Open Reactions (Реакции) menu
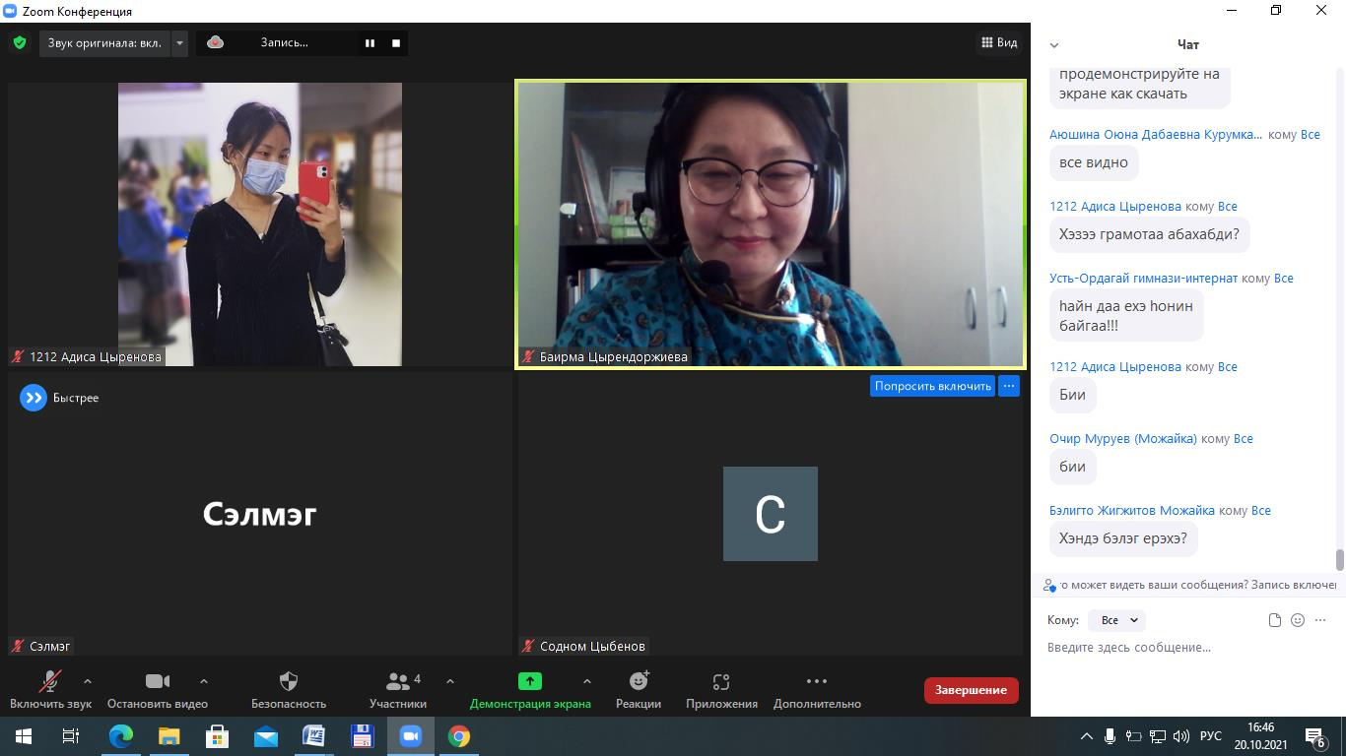Image resolution: width=1346 pixels, height=756 pixels. (x=639, y=689)
